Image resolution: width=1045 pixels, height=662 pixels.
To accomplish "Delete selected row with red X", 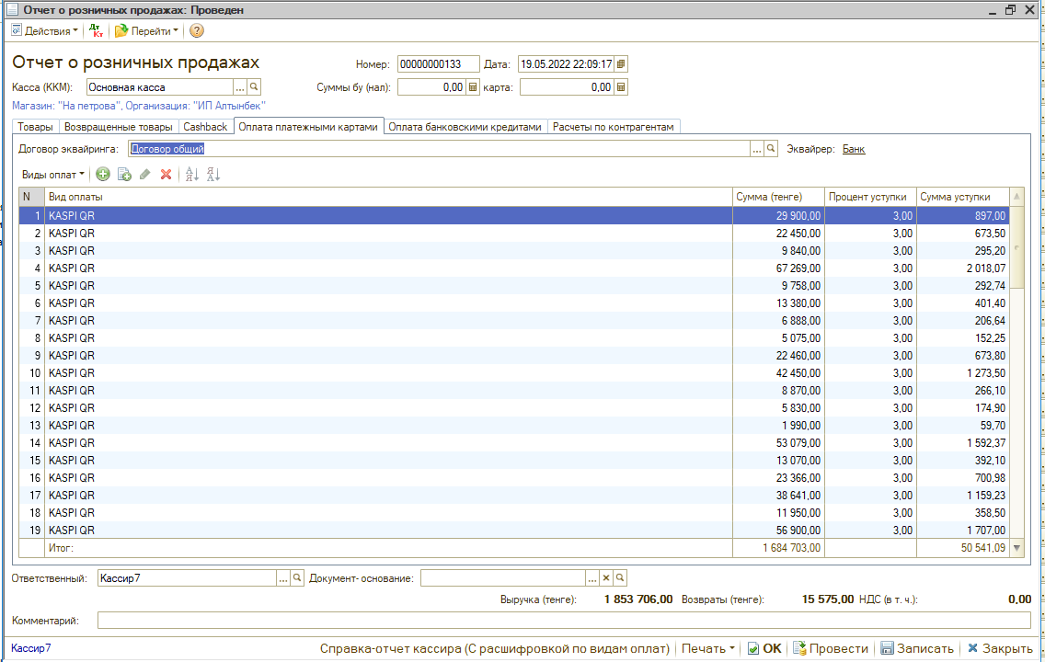I will [x=166, y=174].
